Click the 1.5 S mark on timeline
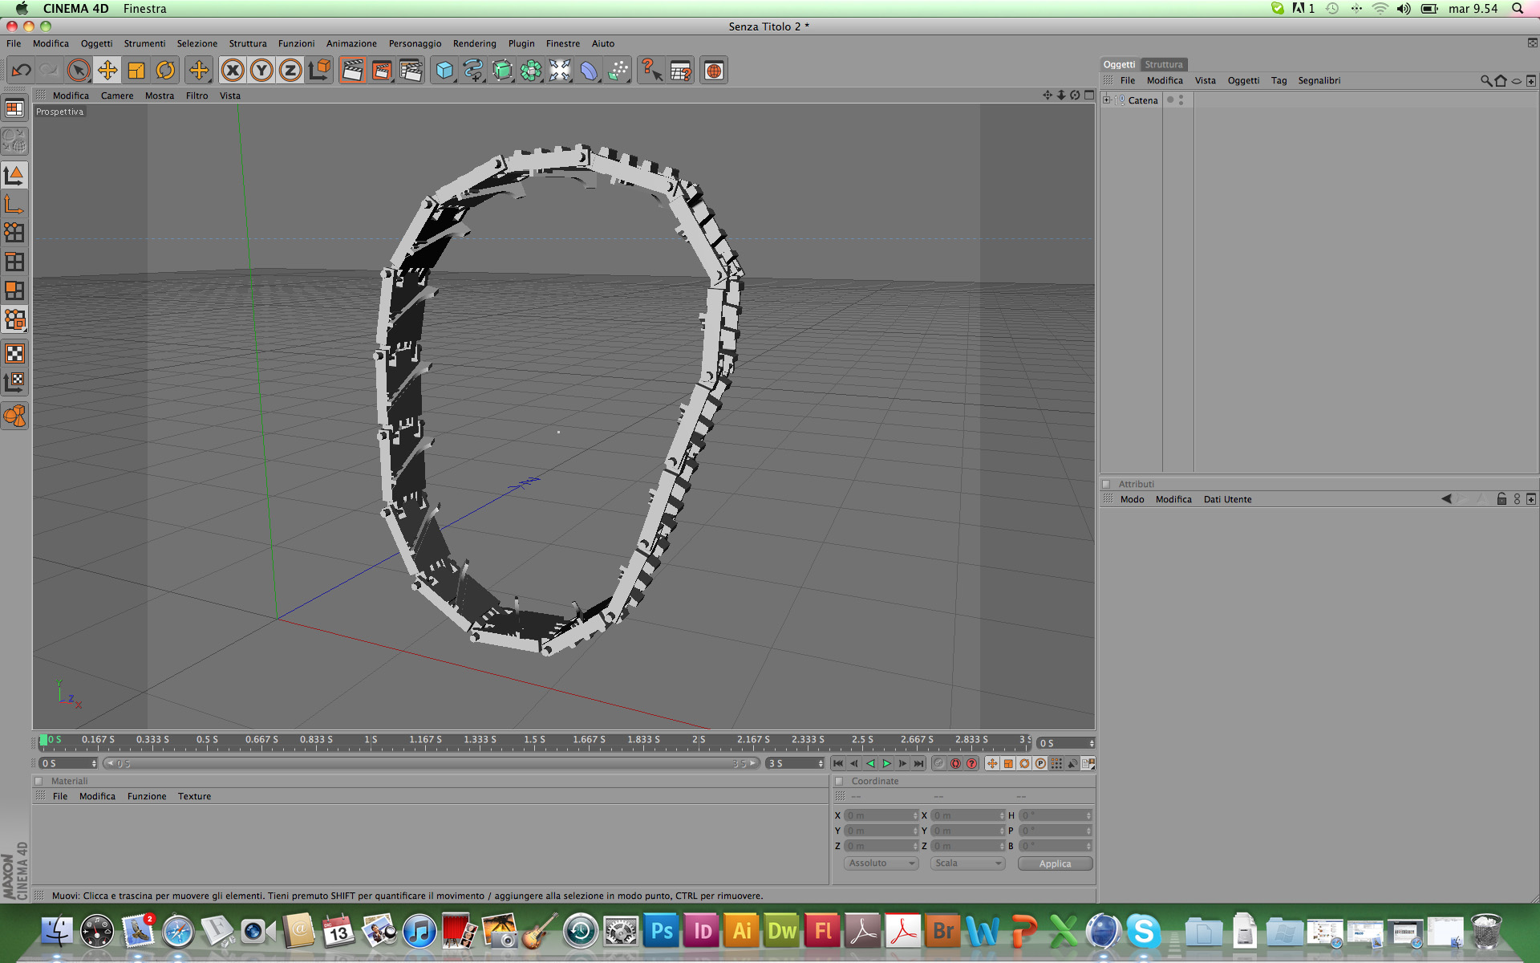 click(534, 740)
